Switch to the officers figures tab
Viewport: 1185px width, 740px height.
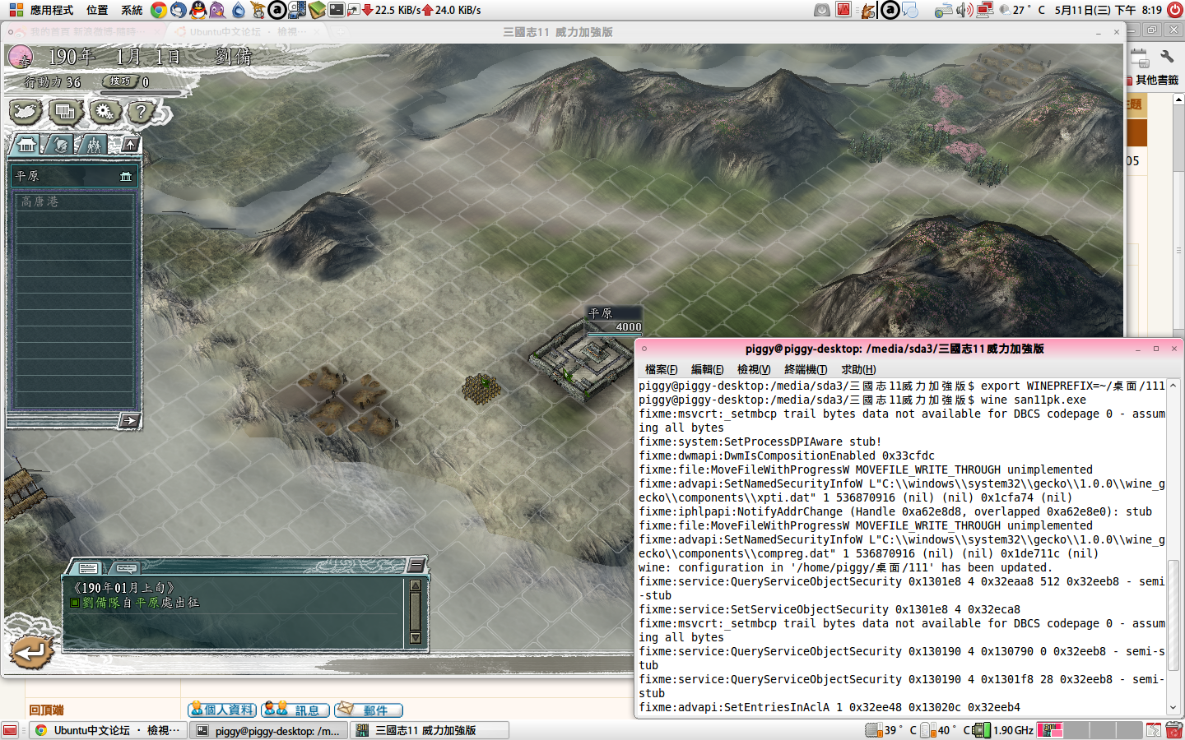pyautogui.click(x=93, y=145)
